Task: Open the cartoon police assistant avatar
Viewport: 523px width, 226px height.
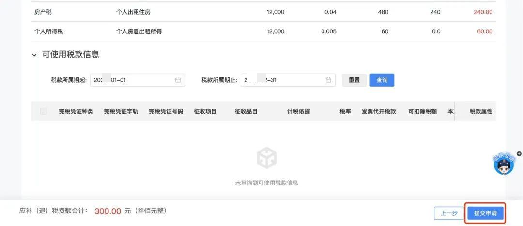Action: (504, 165)
